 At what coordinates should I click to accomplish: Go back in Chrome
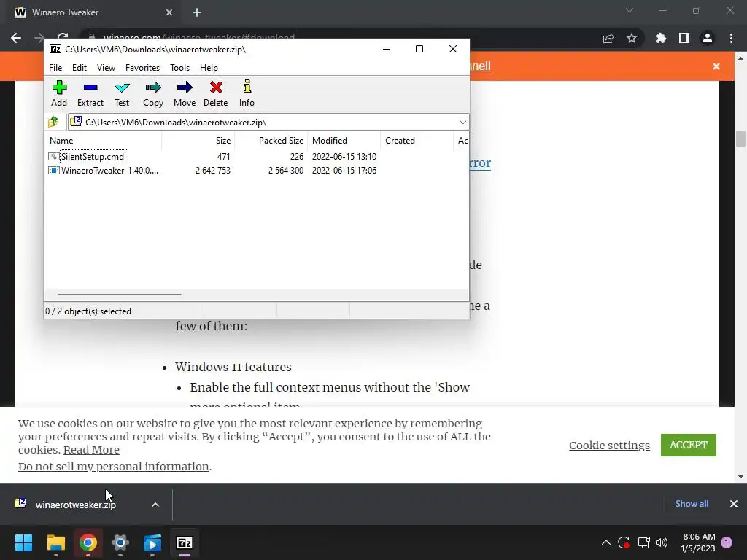(16, 38)
